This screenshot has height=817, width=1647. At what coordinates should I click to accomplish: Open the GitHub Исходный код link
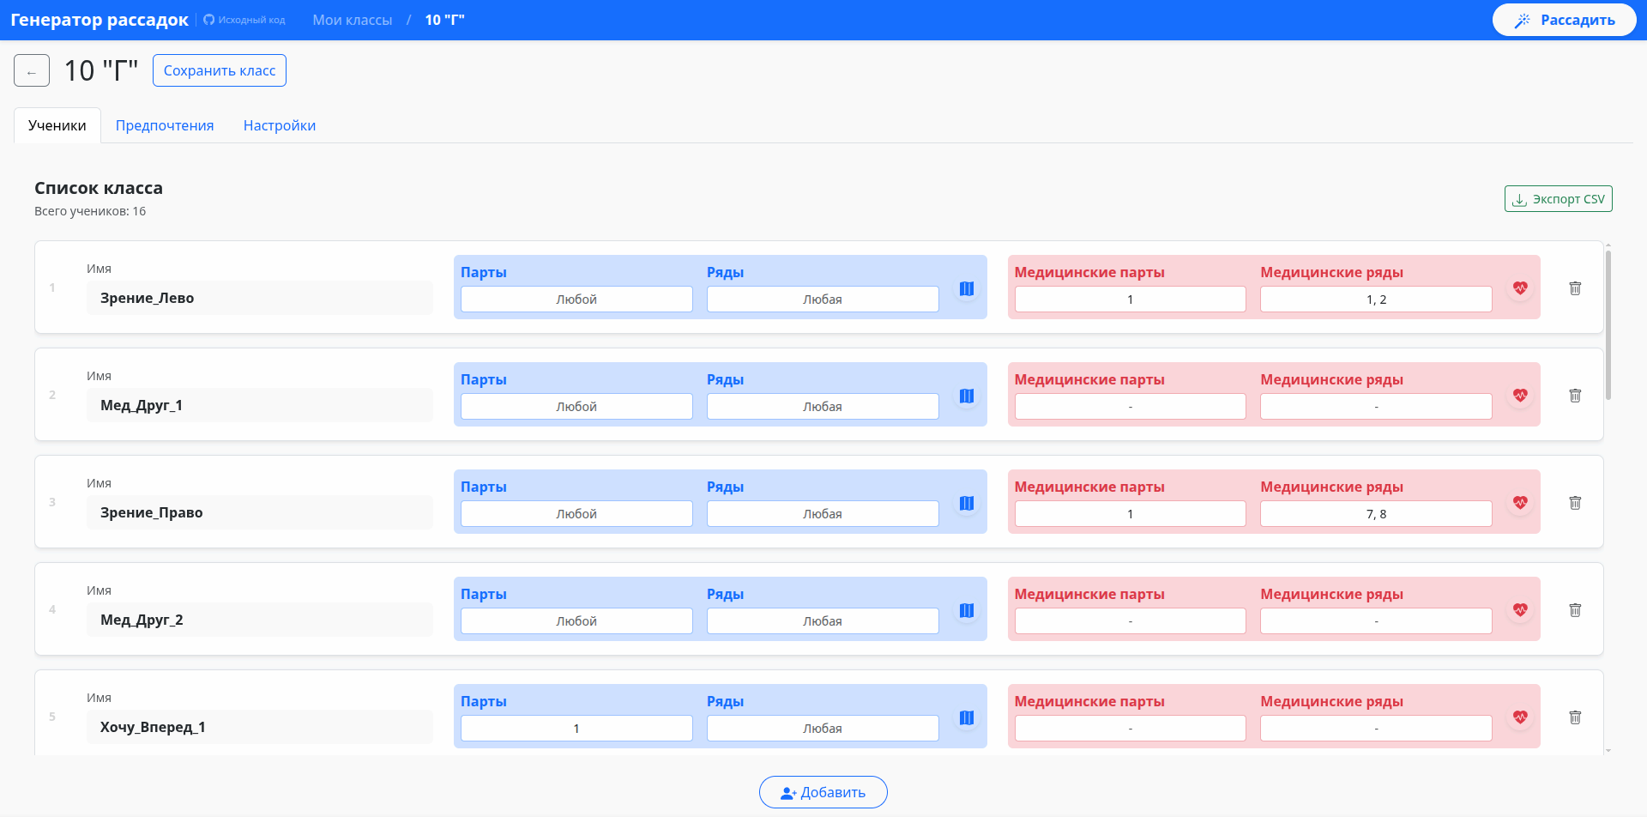coord(244,20)
